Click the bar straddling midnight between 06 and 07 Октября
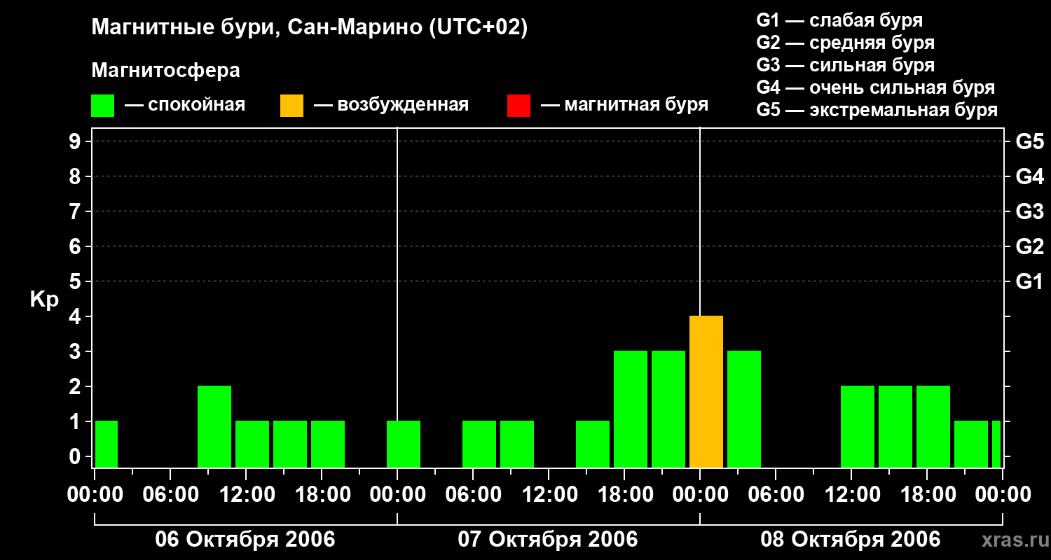The height and width of the screenshot is (560, 1051). (x=404, y=444)
